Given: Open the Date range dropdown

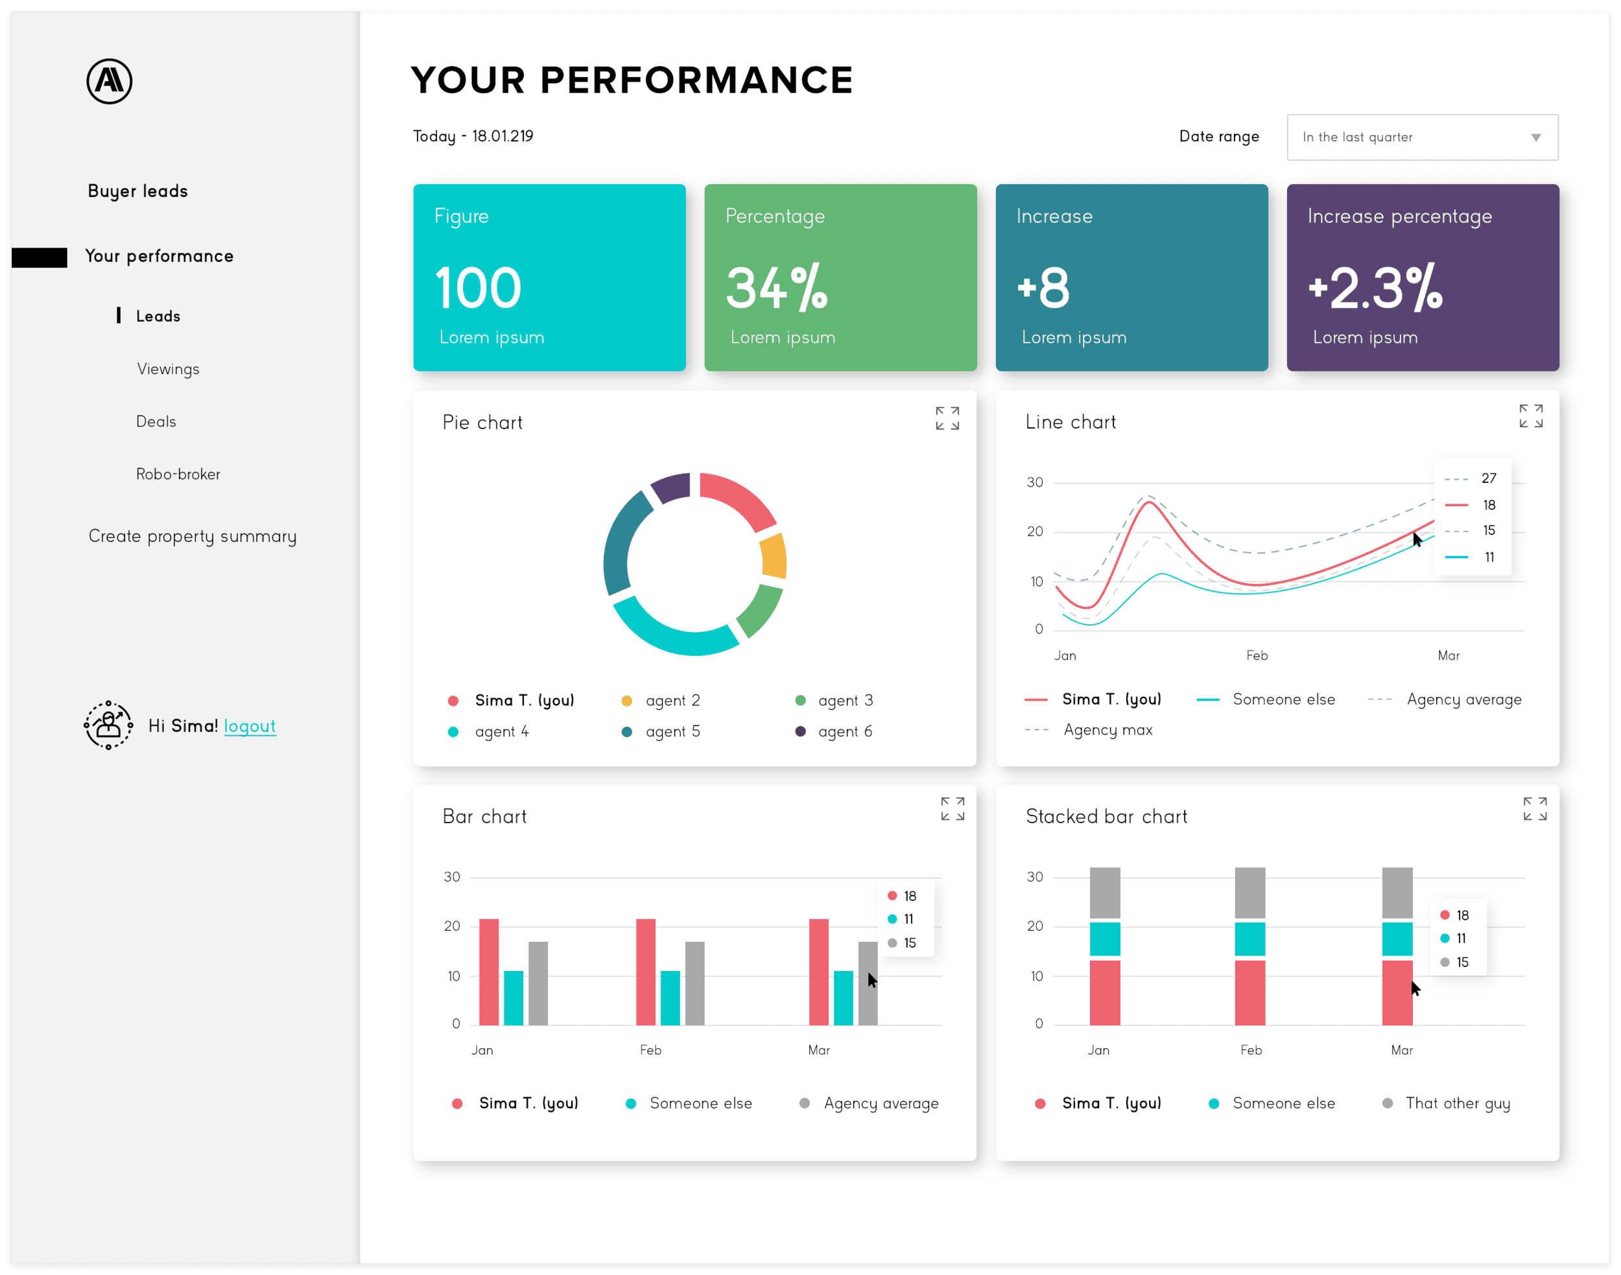Looking at the screenshot, I should point(1423,137).
